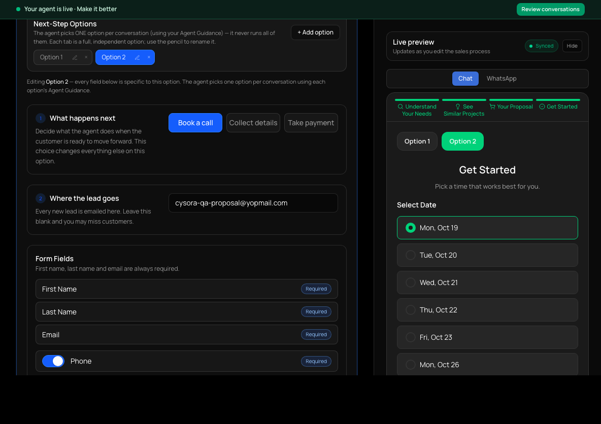Toggle the Phone field switch
The image size is (601, 424).
53,361
